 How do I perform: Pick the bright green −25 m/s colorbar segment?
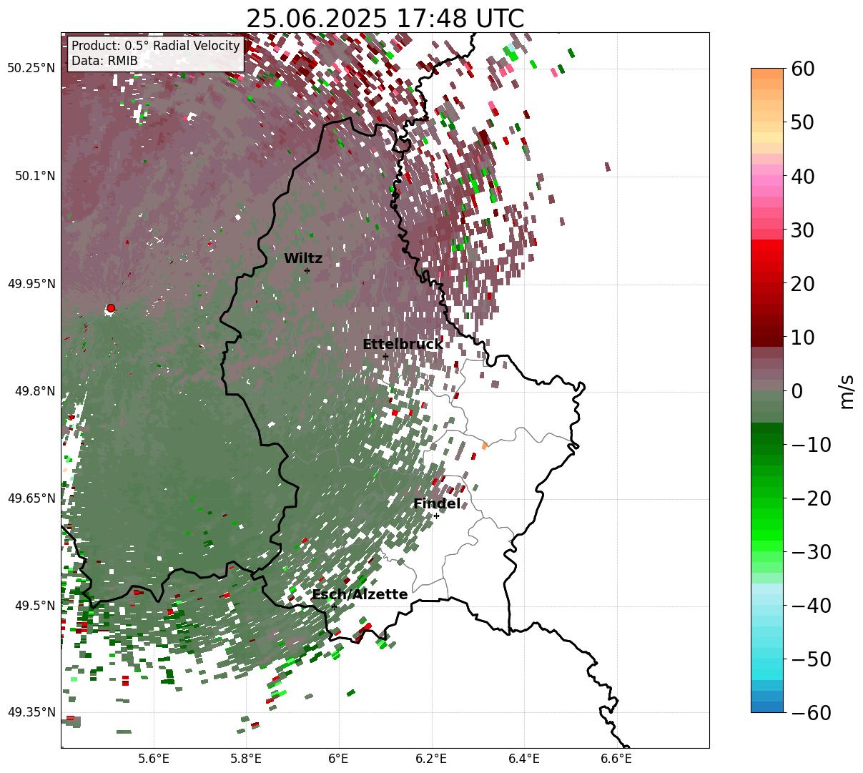pos(767,525)
